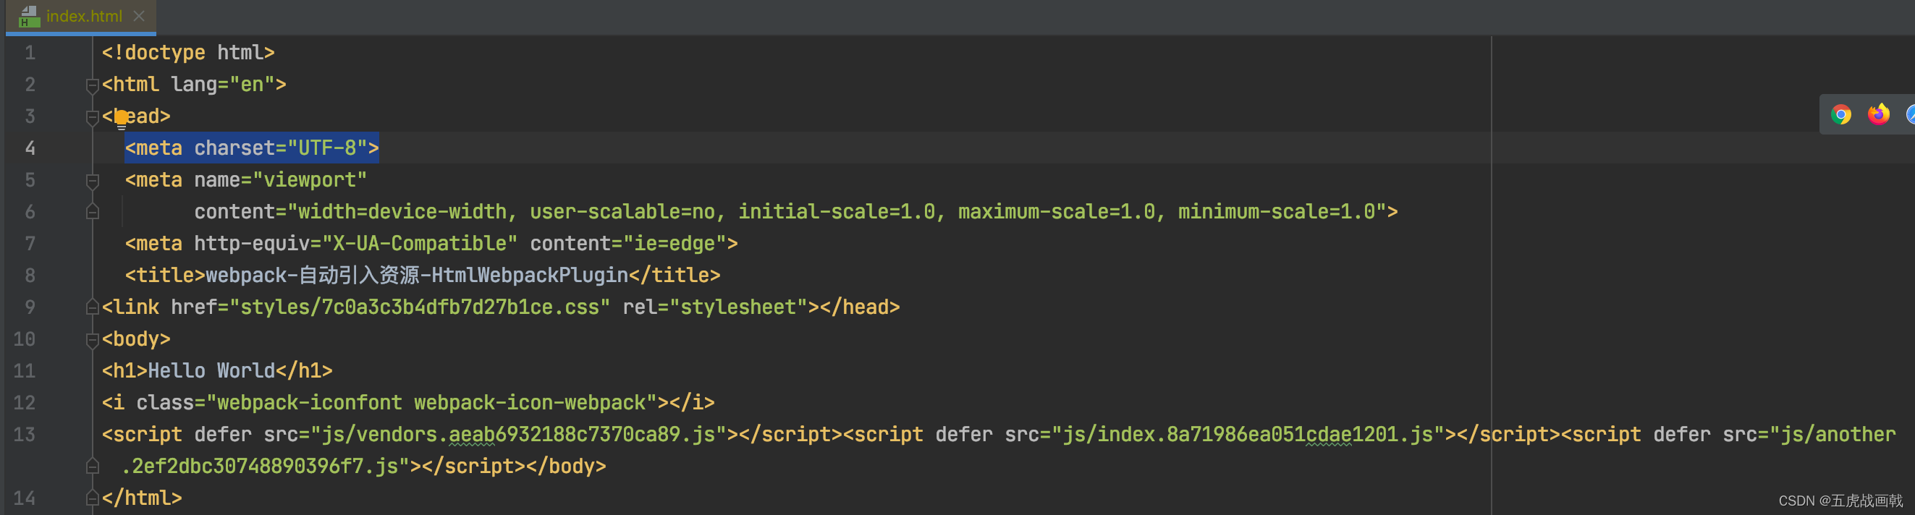This screenshot has height=515, width=1915.
Task: Click the closing html tag
Action: click(x=142, y=498)
